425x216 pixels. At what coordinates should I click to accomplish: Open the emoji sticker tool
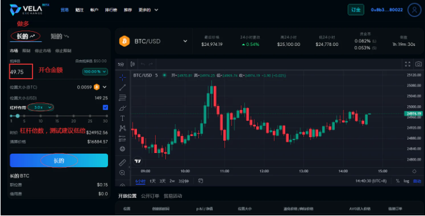tap(123, 149)
